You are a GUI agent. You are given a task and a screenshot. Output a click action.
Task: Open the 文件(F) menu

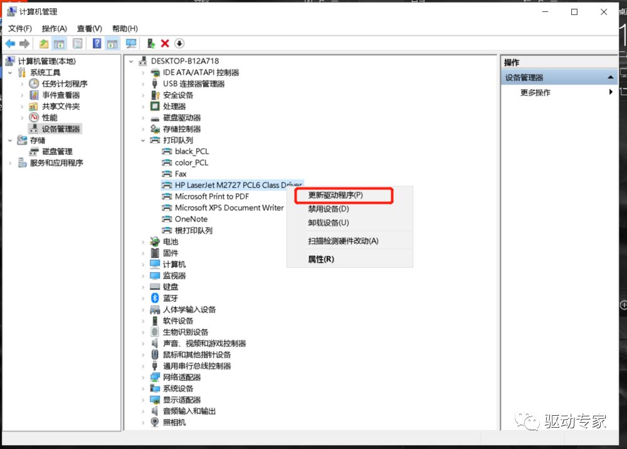20,28
